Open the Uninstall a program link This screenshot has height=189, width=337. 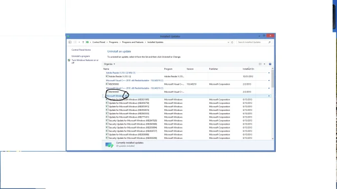tap(80, 56)
